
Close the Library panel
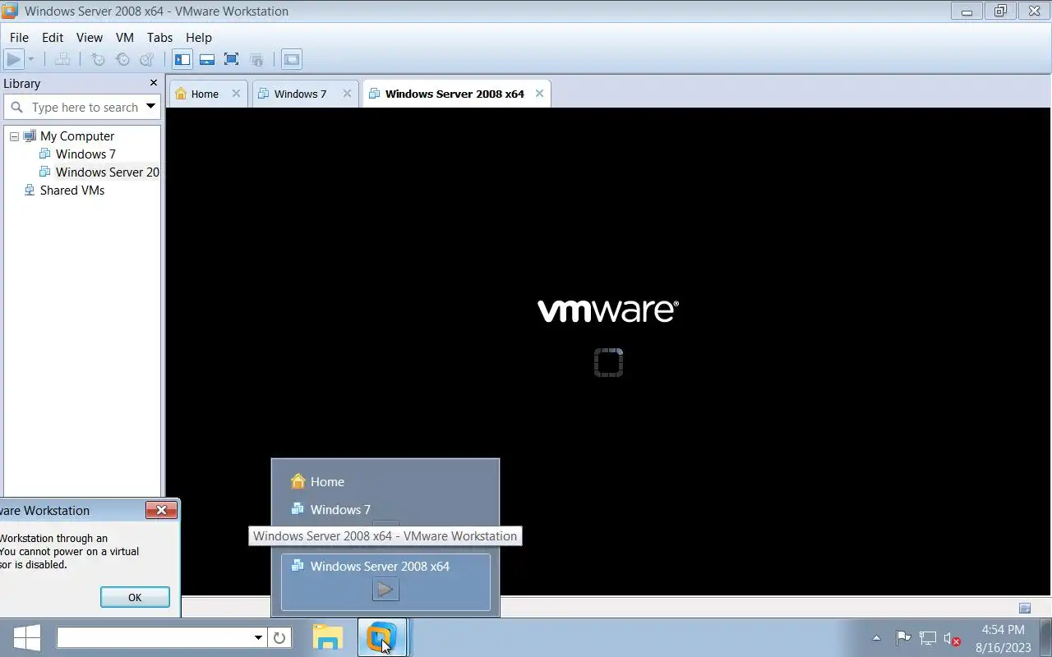pos(153,83)
